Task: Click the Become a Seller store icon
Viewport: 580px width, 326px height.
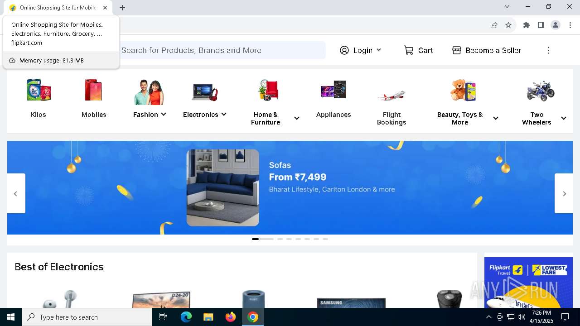Action: pyautogui.click(x=457, y=50)
